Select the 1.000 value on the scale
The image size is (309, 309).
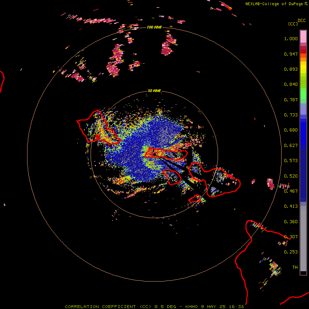291,38
